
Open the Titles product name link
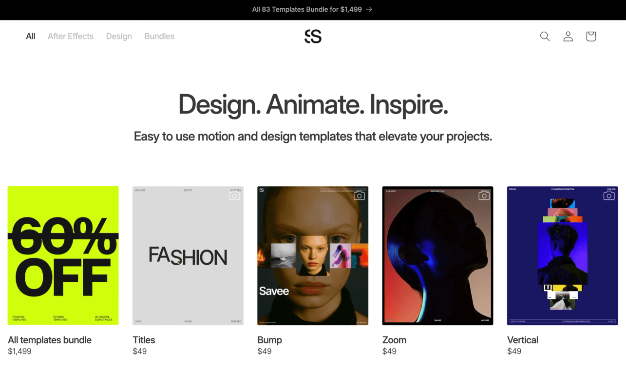(x=144, y=340)
